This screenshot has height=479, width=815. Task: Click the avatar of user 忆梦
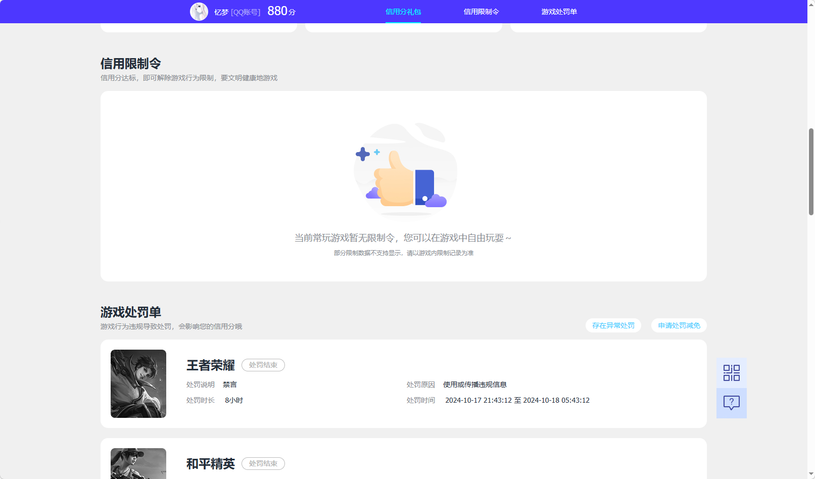click(199, 11)
